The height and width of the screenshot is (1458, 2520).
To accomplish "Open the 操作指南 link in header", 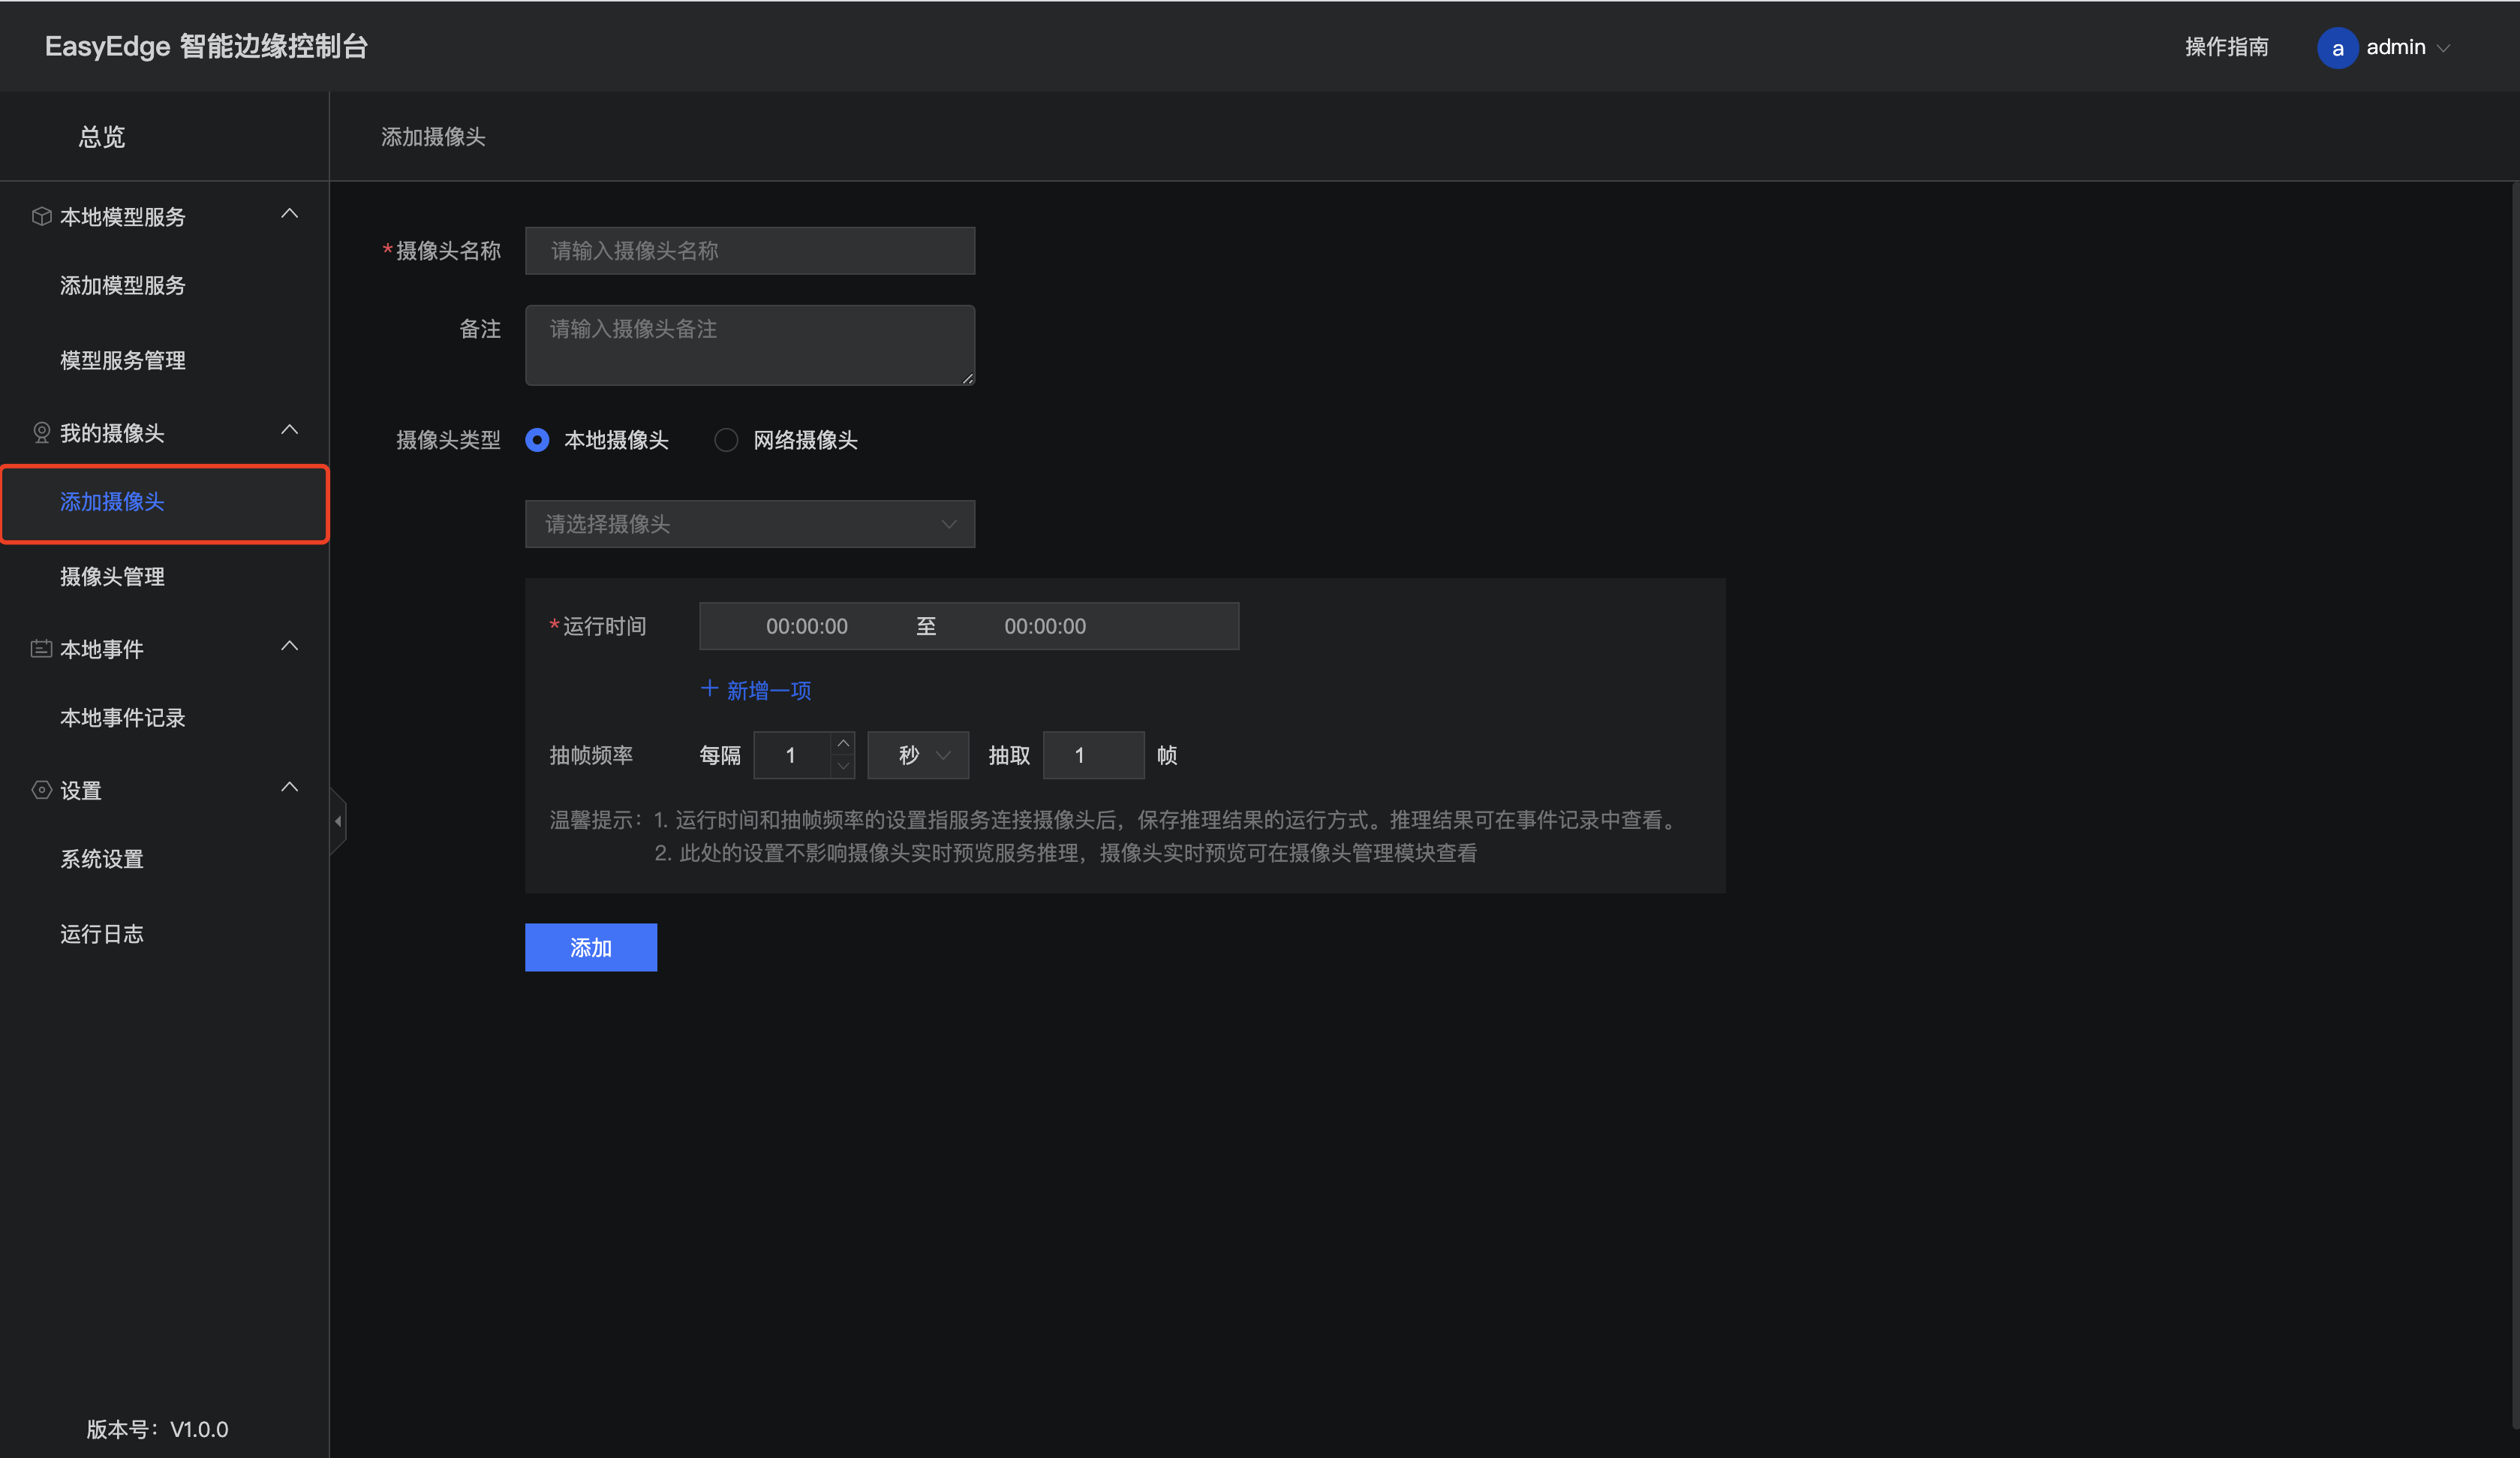I will point(2226,47).
